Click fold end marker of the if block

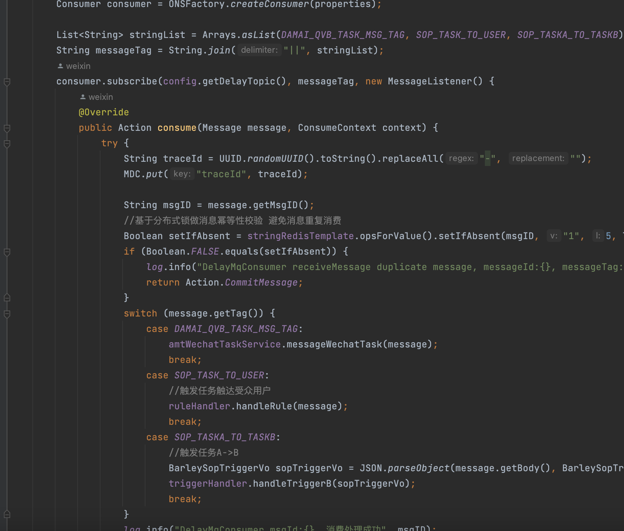(7, 298)
